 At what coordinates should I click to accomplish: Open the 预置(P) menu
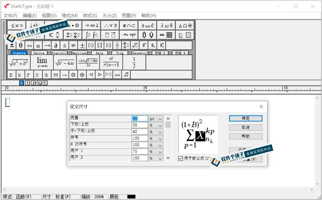click(129, 16)
